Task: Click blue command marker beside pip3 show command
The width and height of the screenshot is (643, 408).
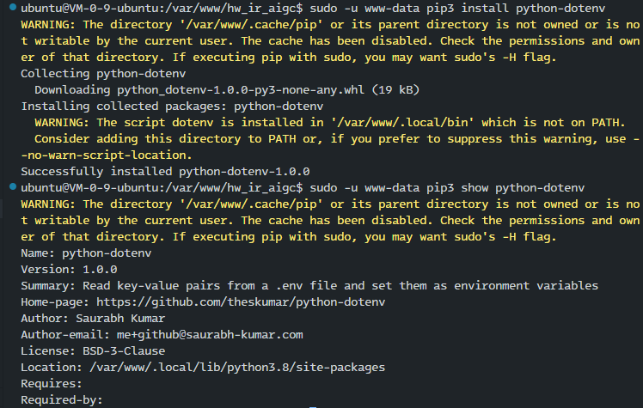Action: (x=13, y=186)
